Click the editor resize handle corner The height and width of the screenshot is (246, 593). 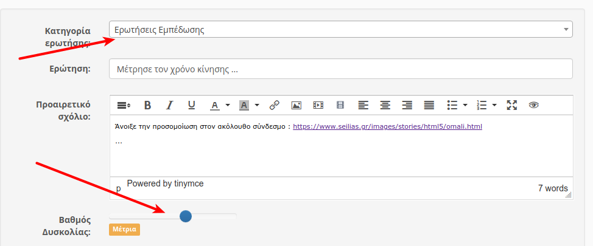click(x=568, y=195)
